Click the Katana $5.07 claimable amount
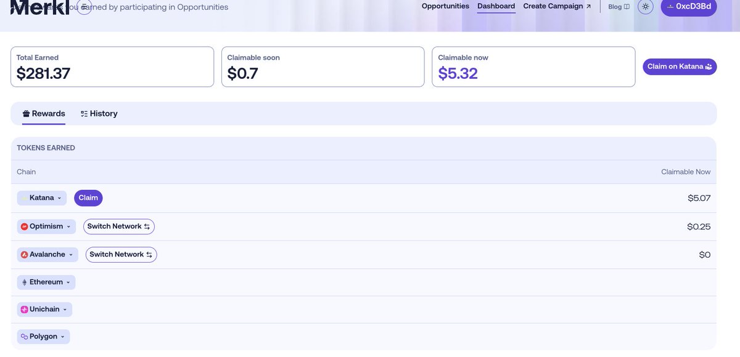Viewport: 740px width, 357px height. pos(699,198)
